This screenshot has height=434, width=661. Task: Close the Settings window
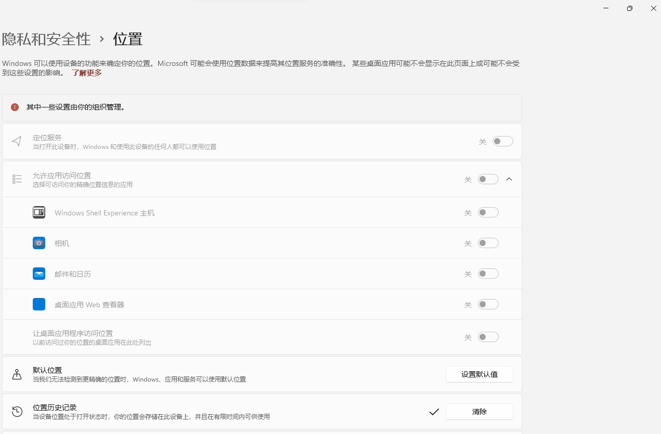(654, 8)
